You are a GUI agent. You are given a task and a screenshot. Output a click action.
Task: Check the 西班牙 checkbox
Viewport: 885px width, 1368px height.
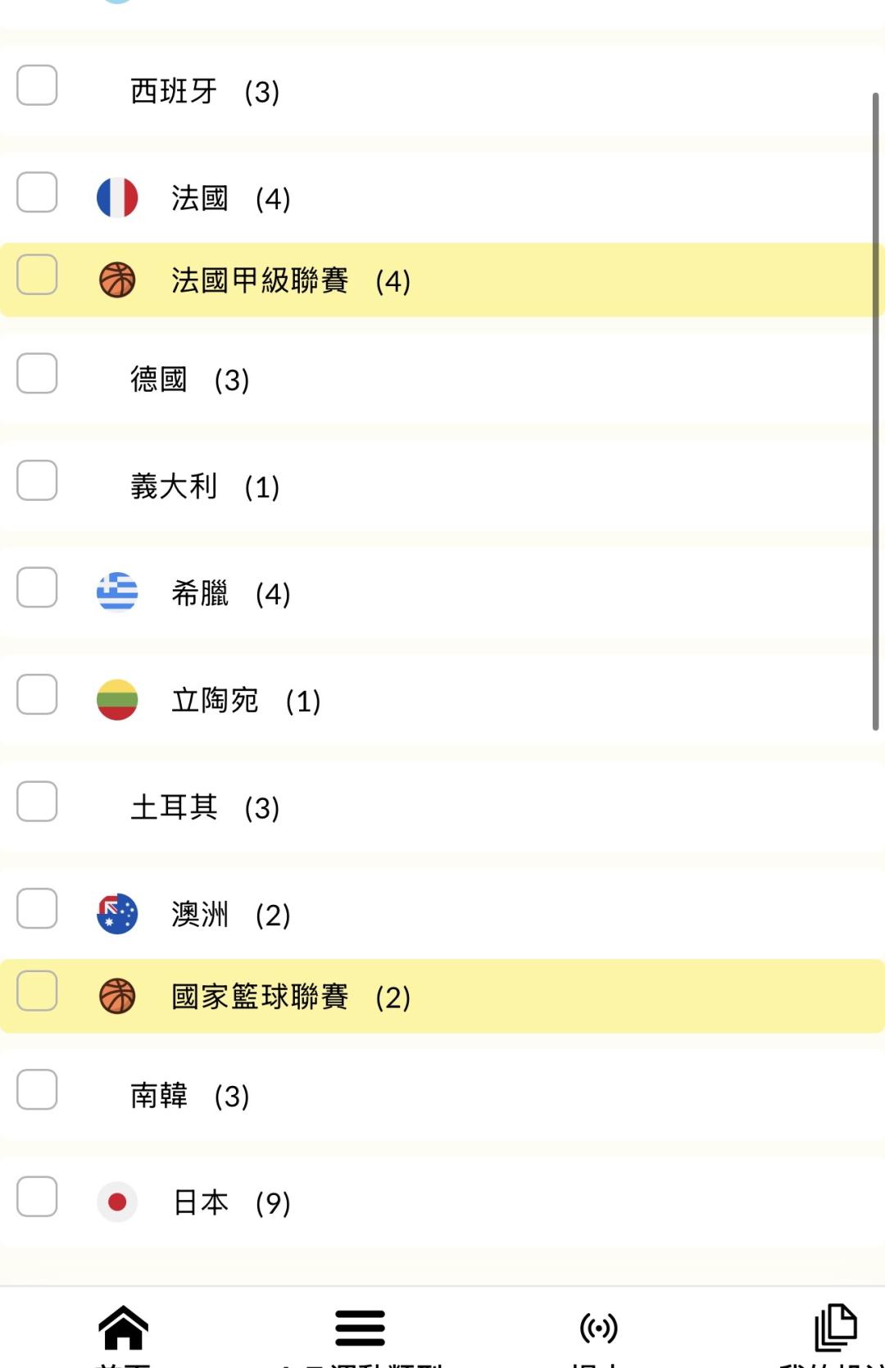[37, 85]
